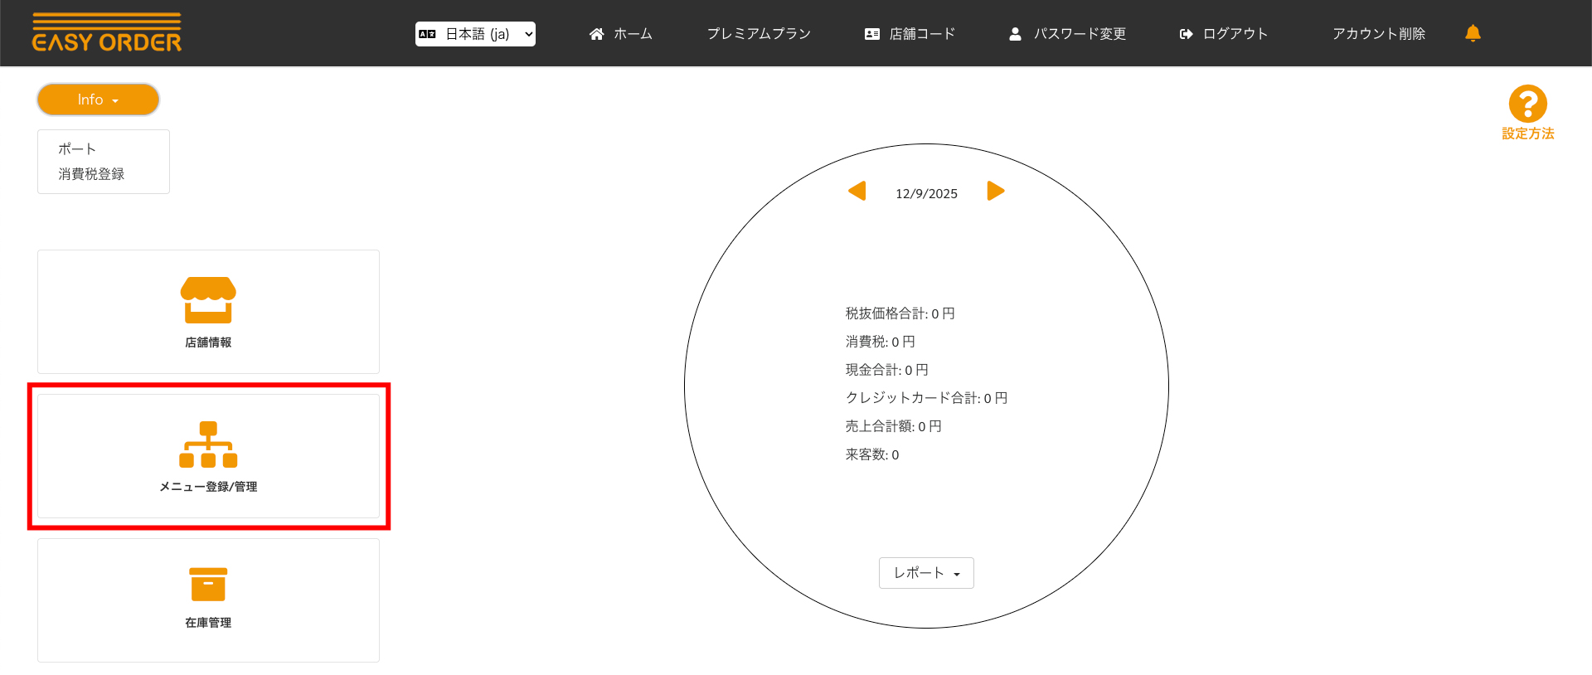Click the 設定方法 help label
Viewport: 1592px width, 675px height.
point(1527,134)
